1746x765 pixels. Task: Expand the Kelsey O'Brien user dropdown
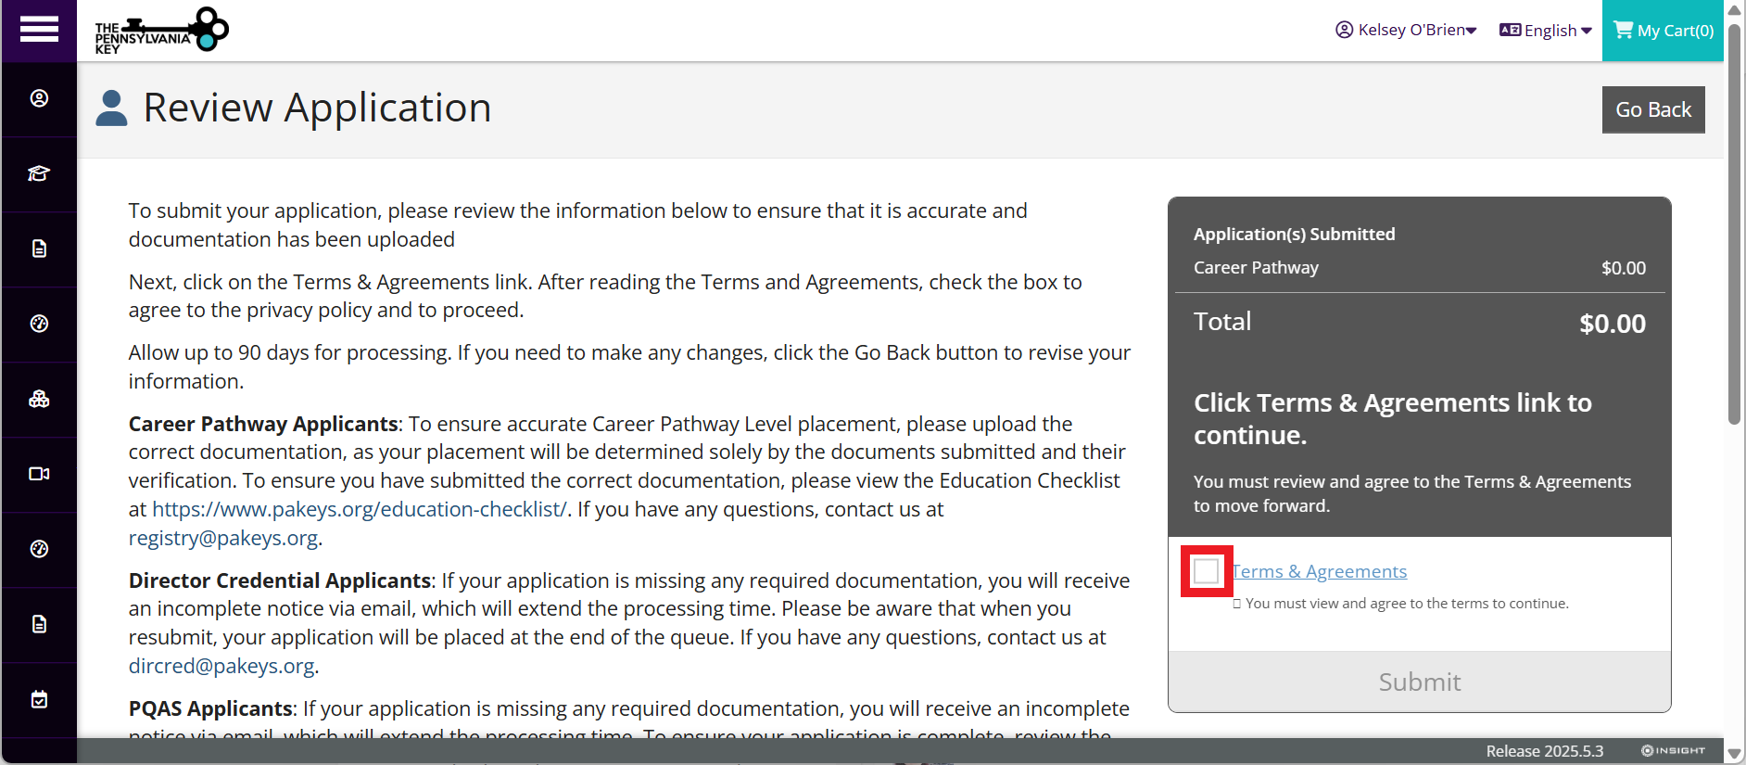click(x=1406, y=30)
